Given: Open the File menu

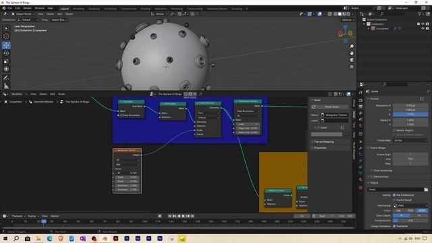Looking at the screenshot, I should click(x=10, y=8).
